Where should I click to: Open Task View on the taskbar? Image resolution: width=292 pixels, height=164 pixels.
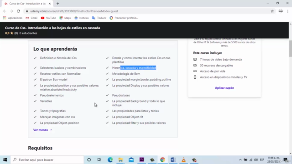[99, 160]
